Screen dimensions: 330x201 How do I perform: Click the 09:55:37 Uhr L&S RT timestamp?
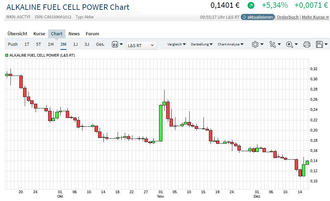(x=220, y=17)
